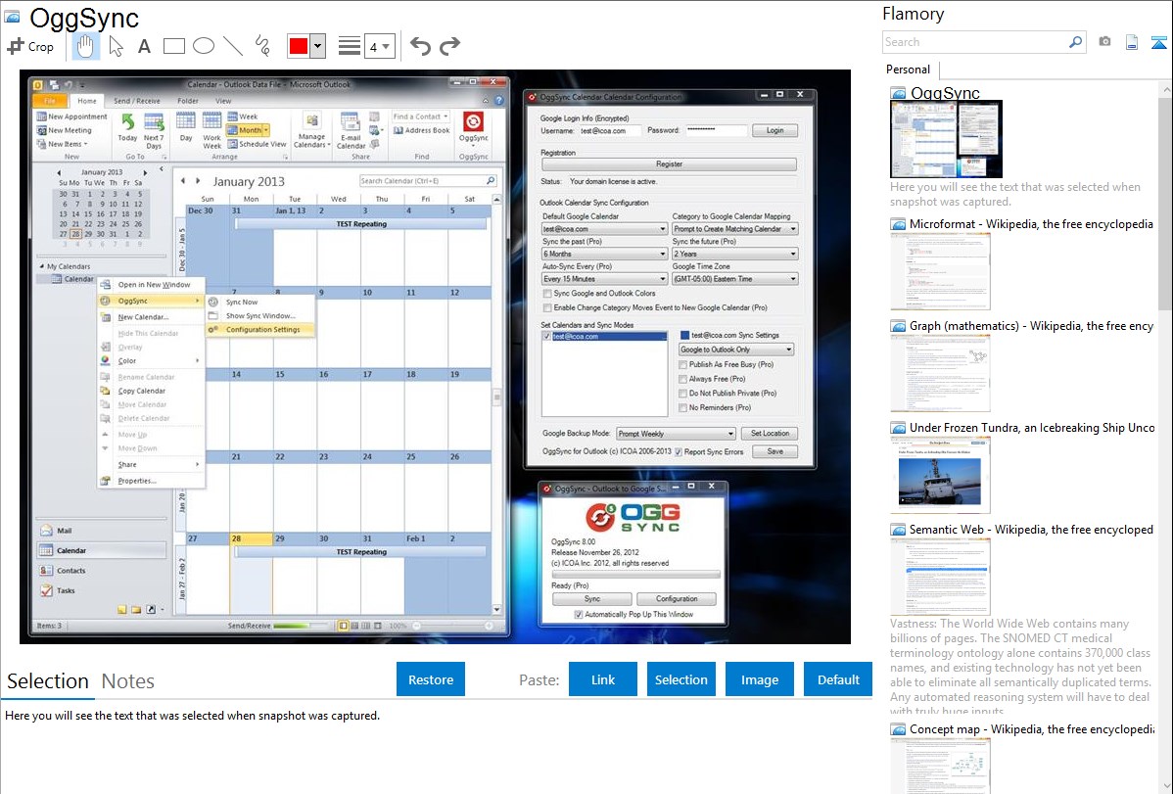
Task: Open the OggSync snapshot thumbnail
Action: 946,139
